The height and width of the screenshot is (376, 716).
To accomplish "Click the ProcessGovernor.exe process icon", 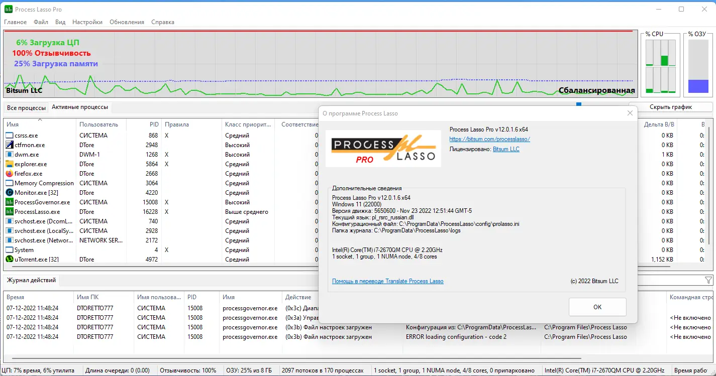I will (9, 202).
